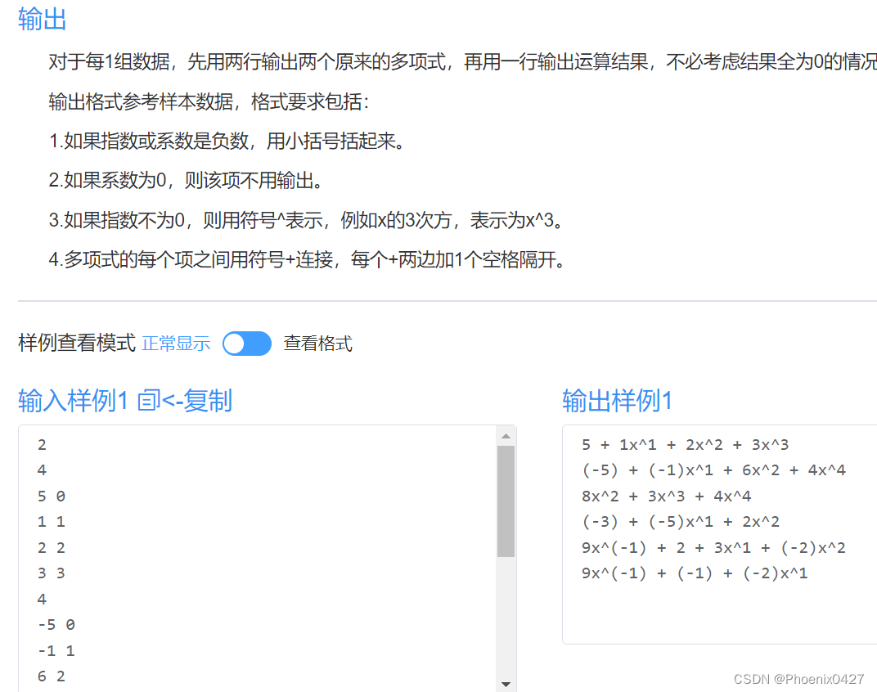Click output line "9x^(-1) + (-1) + (-2)x^1"
Image resolution: width=877 pixels, height=692 pixels.
[x=695, y=573]
